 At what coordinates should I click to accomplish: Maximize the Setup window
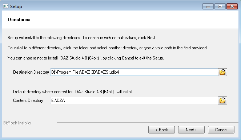[x=220, y=7]
